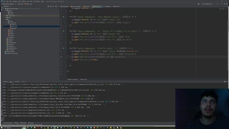This screenshot has width=229, height=129.
Task: Click 'callback for describe()' breadcrumb below editor
Action: 72,80
